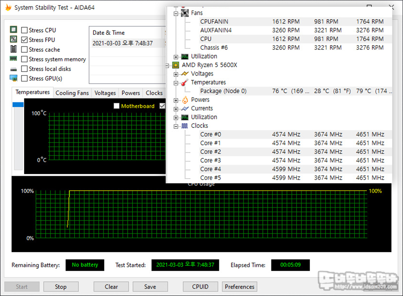Collapse the Fans tree node
403x296 pixels.
176,13
